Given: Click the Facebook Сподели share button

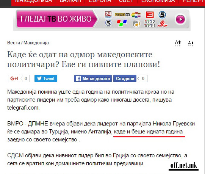Looking at the screenshot, I should (x=125, y=78).
